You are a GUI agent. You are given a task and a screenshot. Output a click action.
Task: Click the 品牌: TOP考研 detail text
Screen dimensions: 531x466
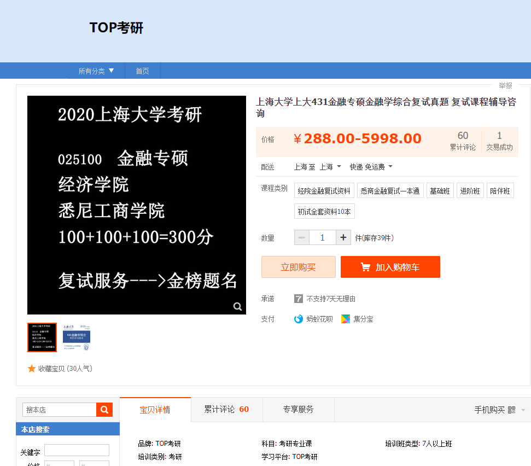[x=159, y=444]
